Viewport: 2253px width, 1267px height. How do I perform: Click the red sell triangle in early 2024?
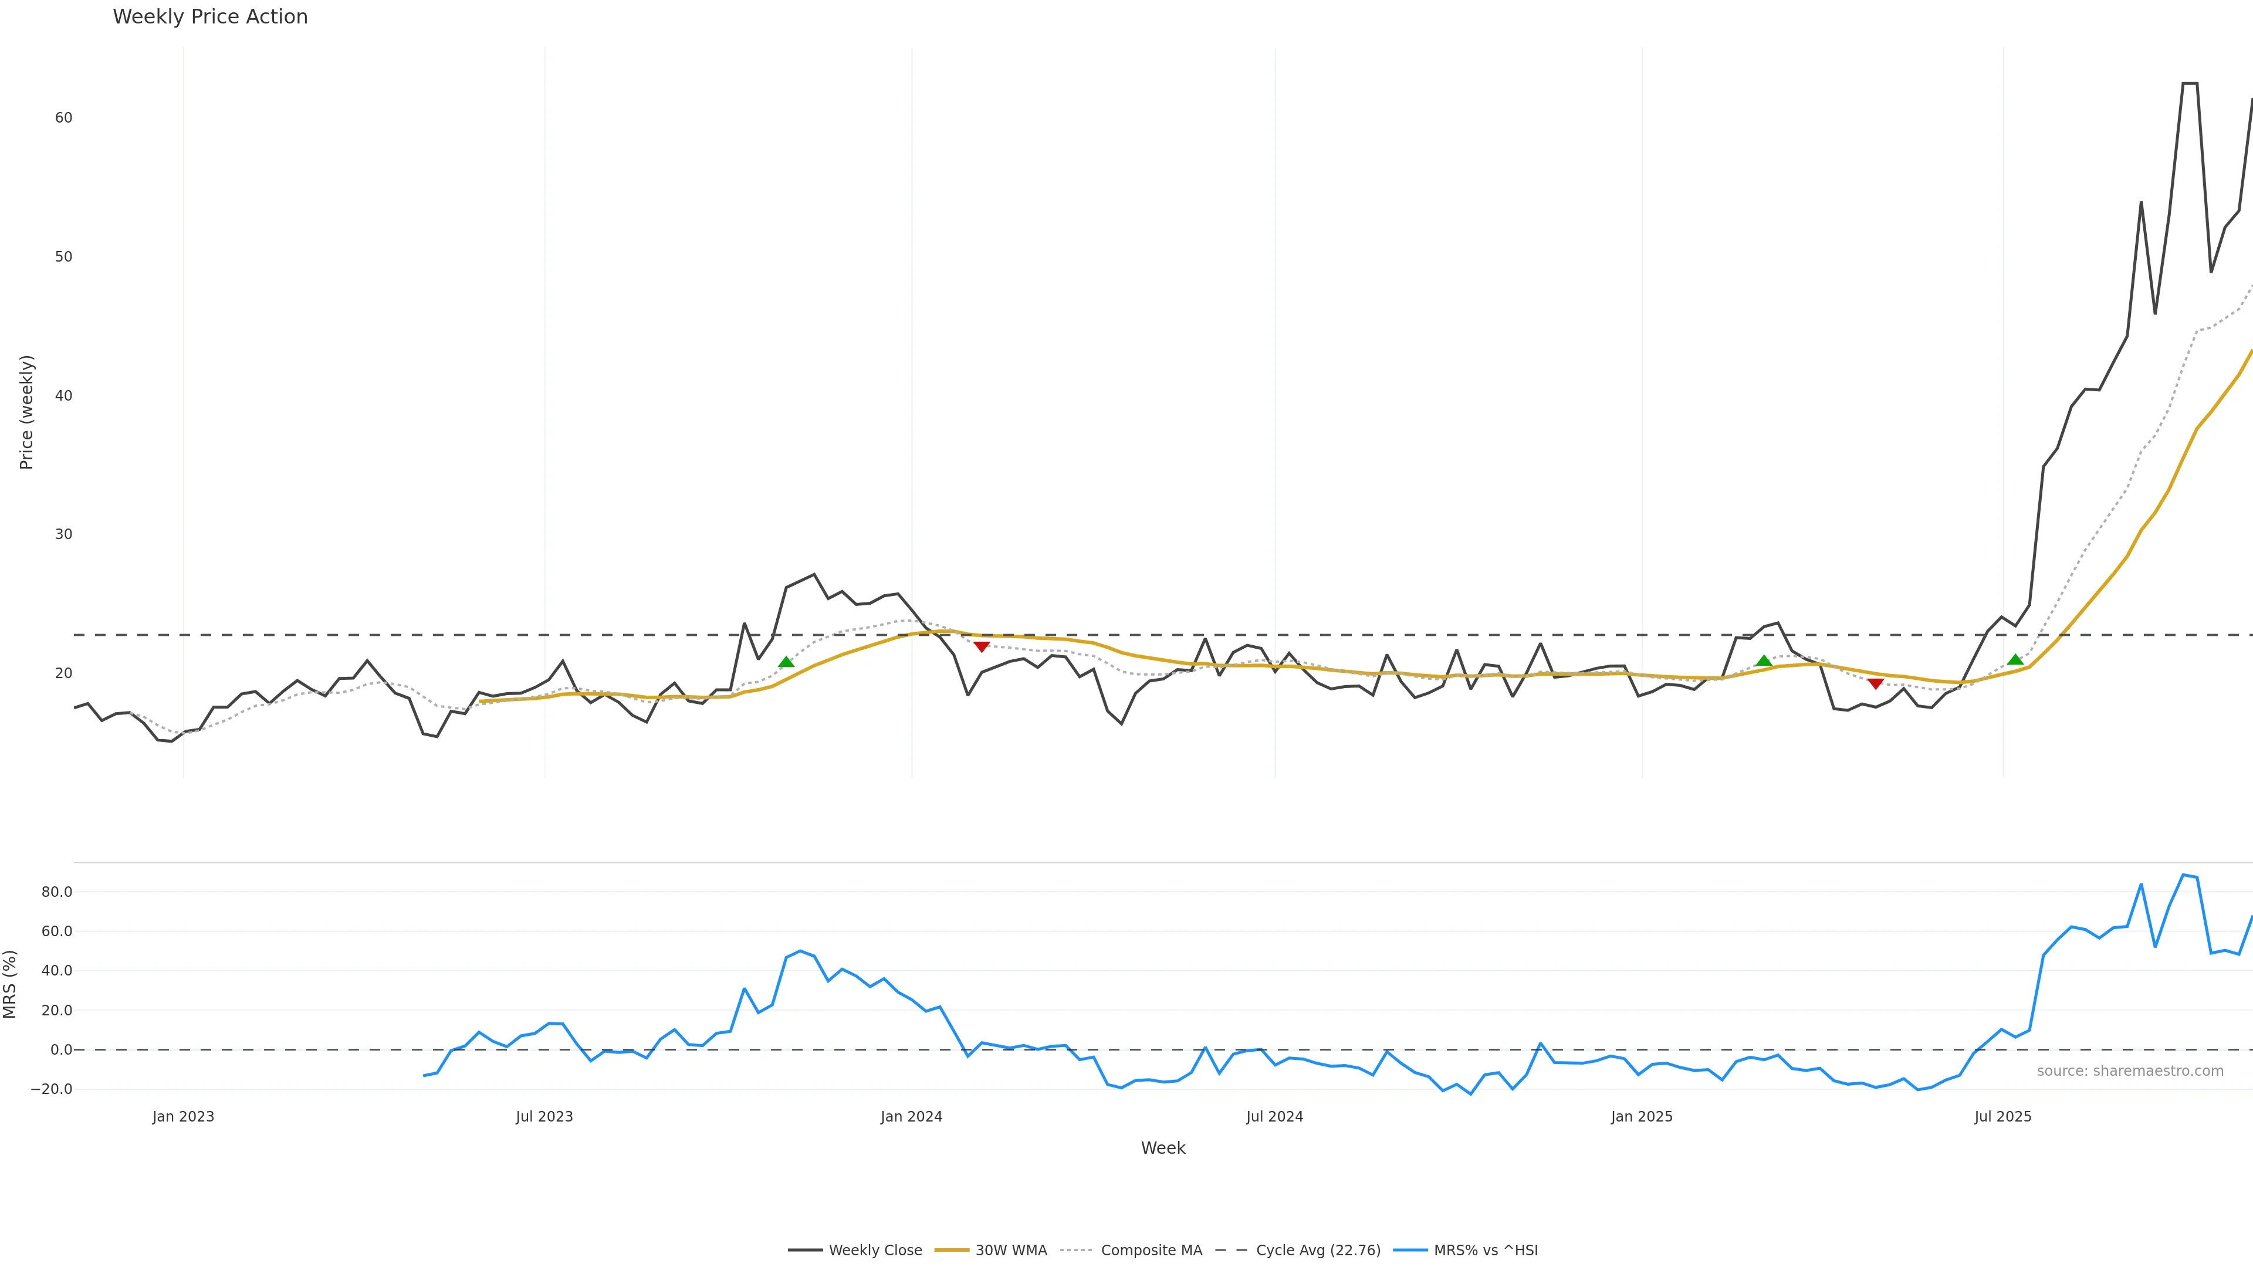[982, 646]
